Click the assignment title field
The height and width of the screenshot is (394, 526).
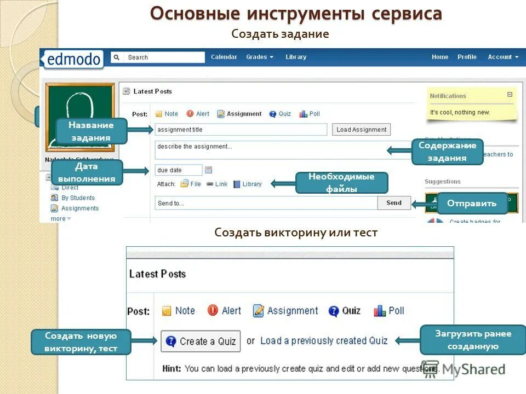pos(241,130)
